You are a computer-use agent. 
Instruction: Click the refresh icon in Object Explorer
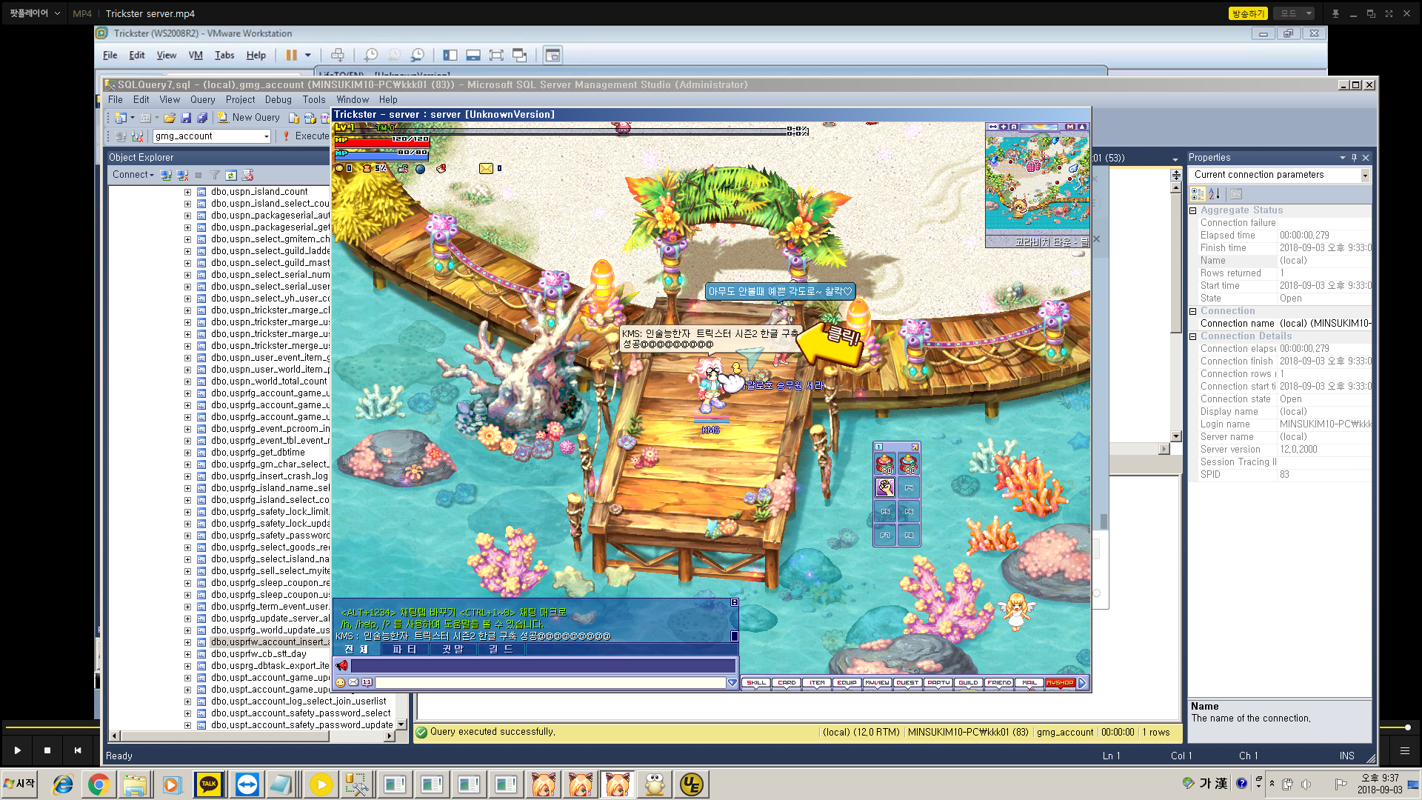(x=231, y=176)
